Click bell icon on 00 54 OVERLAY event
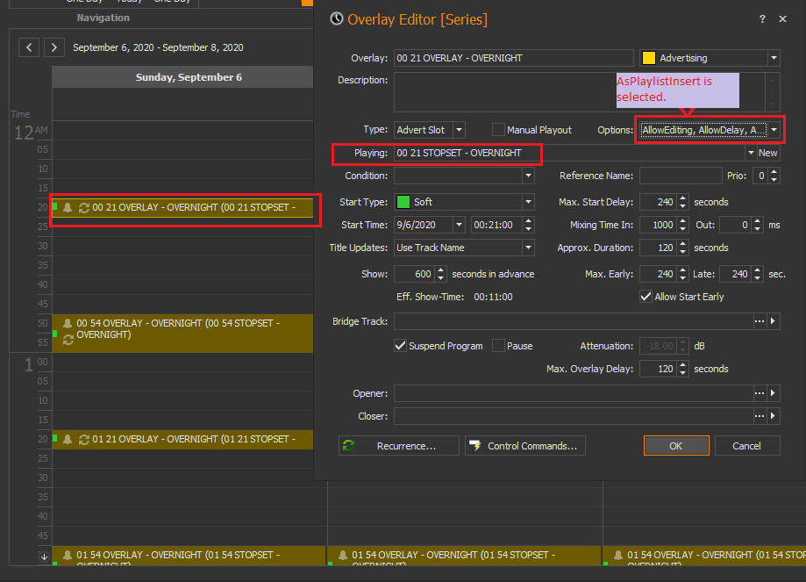 click(68, 323)
